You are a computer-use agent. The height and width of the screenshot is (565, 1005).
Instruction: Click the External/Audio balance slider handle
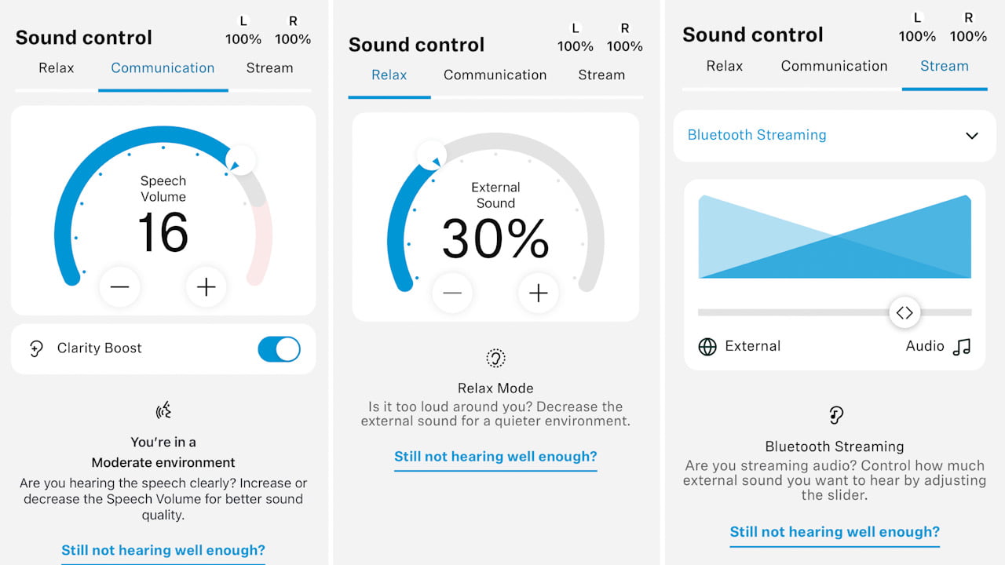pos(904,312)
